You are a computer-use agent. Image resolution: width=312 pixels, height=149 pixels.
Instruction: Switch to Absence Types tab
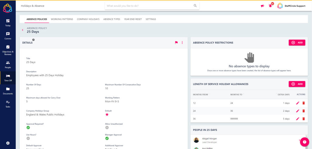point(112,19)
